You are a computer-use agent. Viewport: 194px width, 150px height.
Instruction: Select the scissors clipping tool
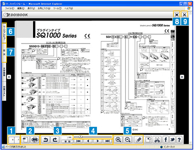[157, 140]
